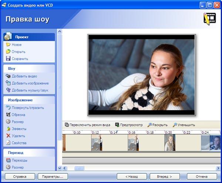Screen dimensions: 222x183
Task: Click the clock icon beside Размер under Изображение
Action: 8,122
